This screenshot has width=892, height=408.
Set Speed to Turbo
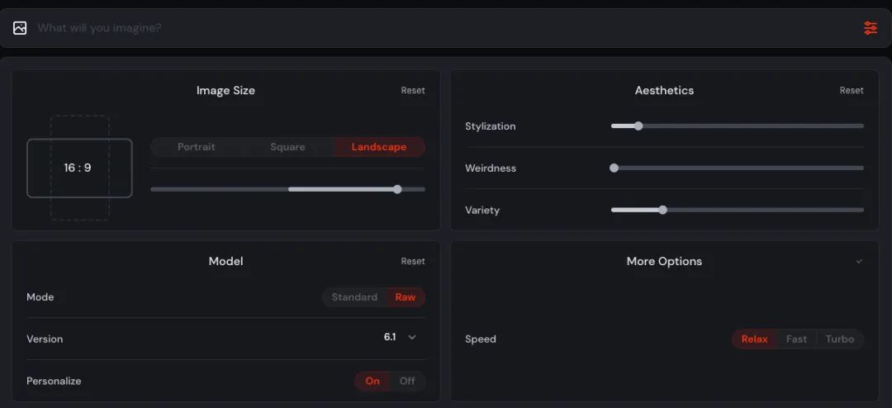click(840, 339)
